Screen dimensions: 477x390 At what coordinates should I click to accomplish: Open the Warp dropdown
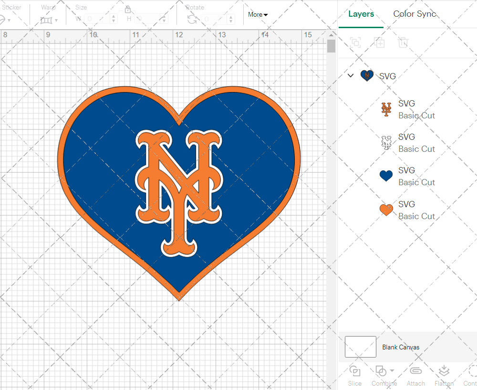[x=49, y=20]
